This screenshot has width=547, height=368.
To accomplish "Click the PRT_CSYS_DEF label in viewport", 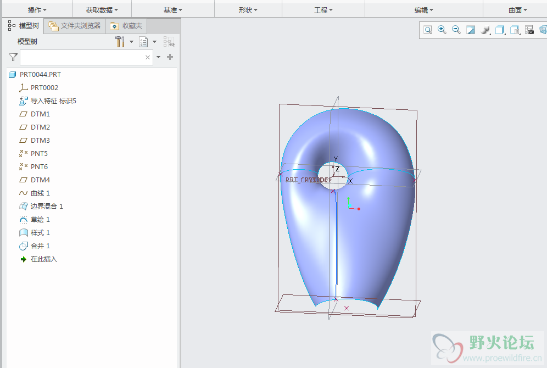I will pyautogui.click(x=309, y=180).
